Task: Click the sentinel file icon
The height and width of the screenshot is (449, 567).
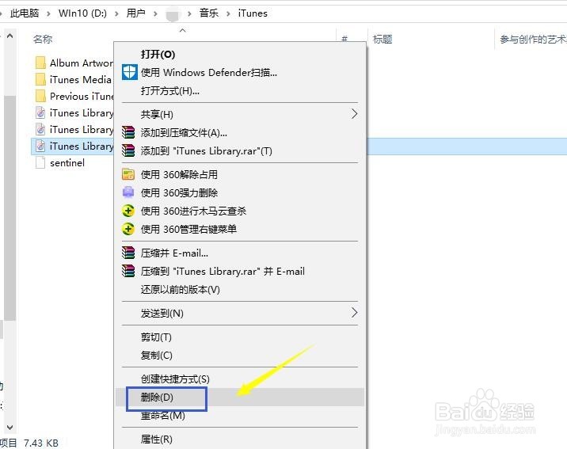Action: (x=40, y=162)
